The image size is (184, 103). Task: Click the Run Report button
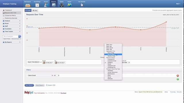pyautogui.click(x=29, y=85)
